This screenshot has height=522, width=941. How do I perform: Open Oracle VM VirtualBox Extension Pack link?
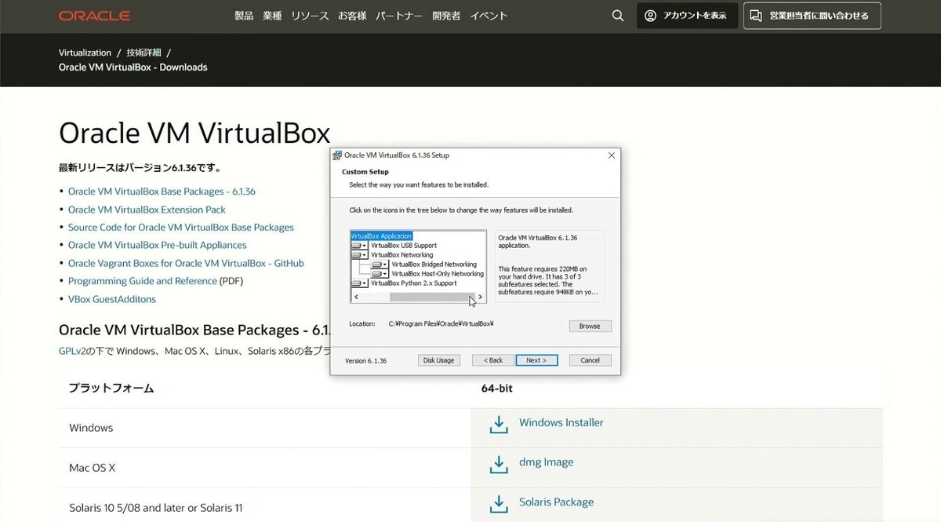(147, 210)
